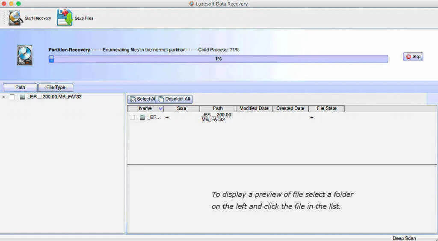Maximize the window with the green button
The width and height of the screenshot is (438, 241).
tap(18, 3)
